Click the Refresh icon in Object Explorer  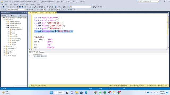(18, 15)
